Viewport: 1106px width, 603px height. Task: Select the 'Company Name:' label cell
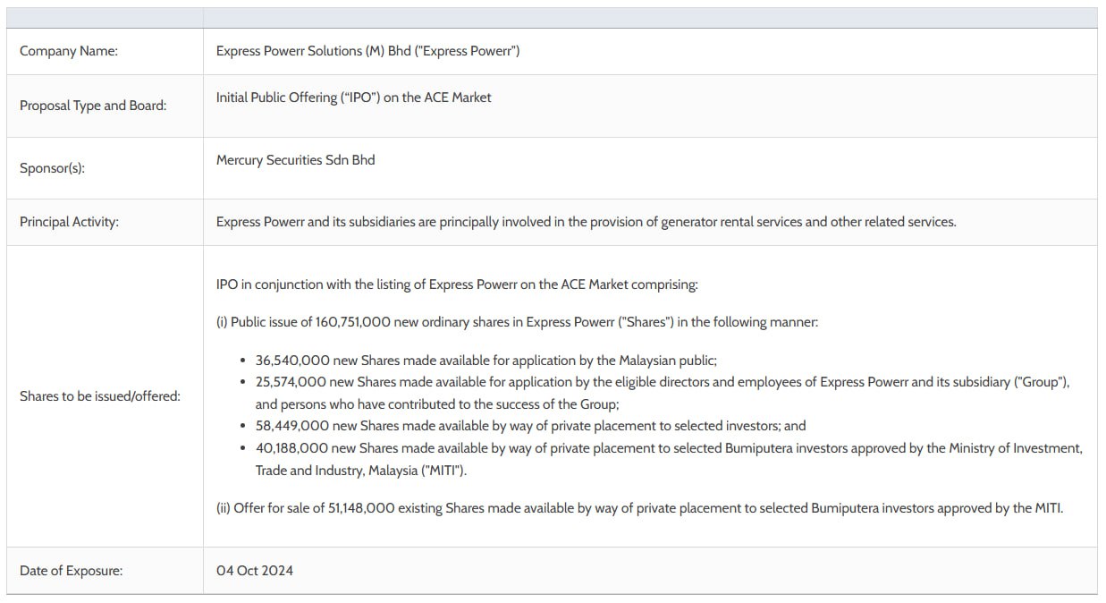105,51
